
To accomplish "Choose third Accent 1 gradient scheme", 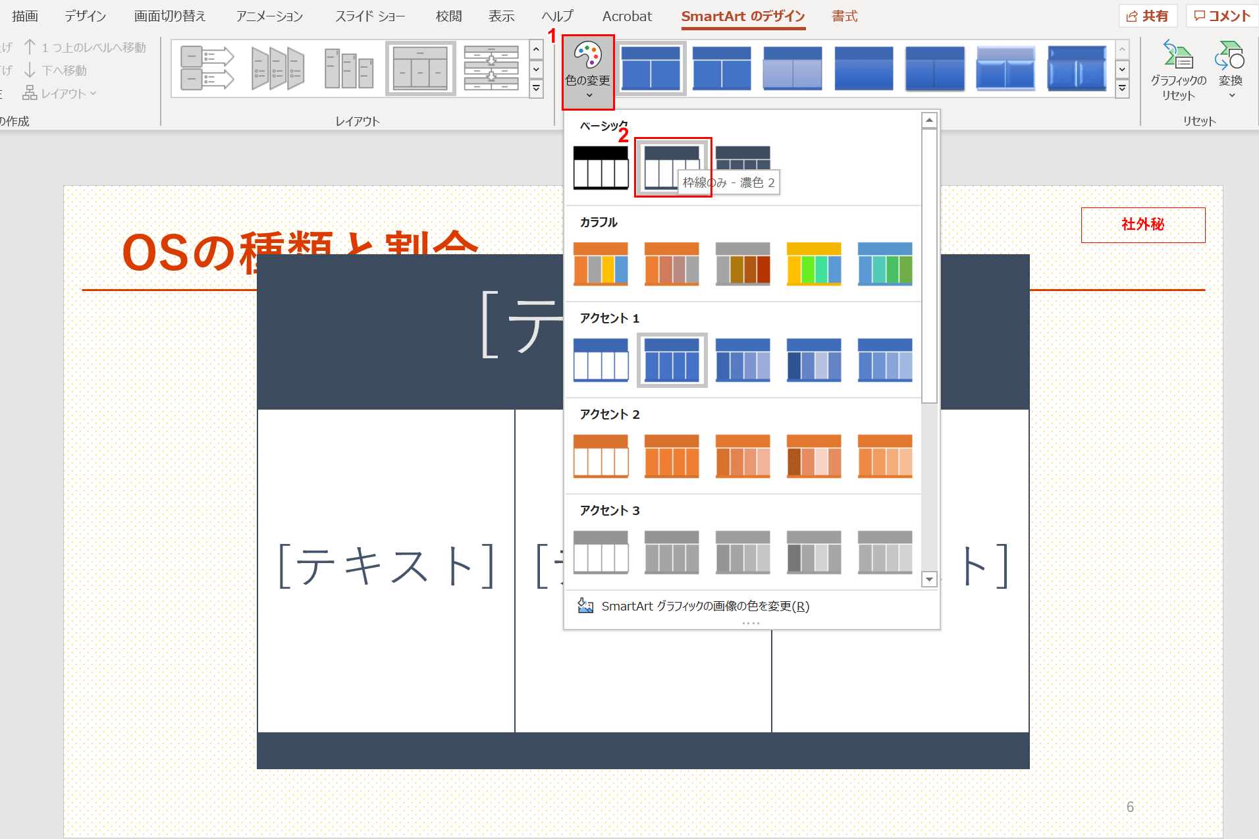I will pos(743,360).
